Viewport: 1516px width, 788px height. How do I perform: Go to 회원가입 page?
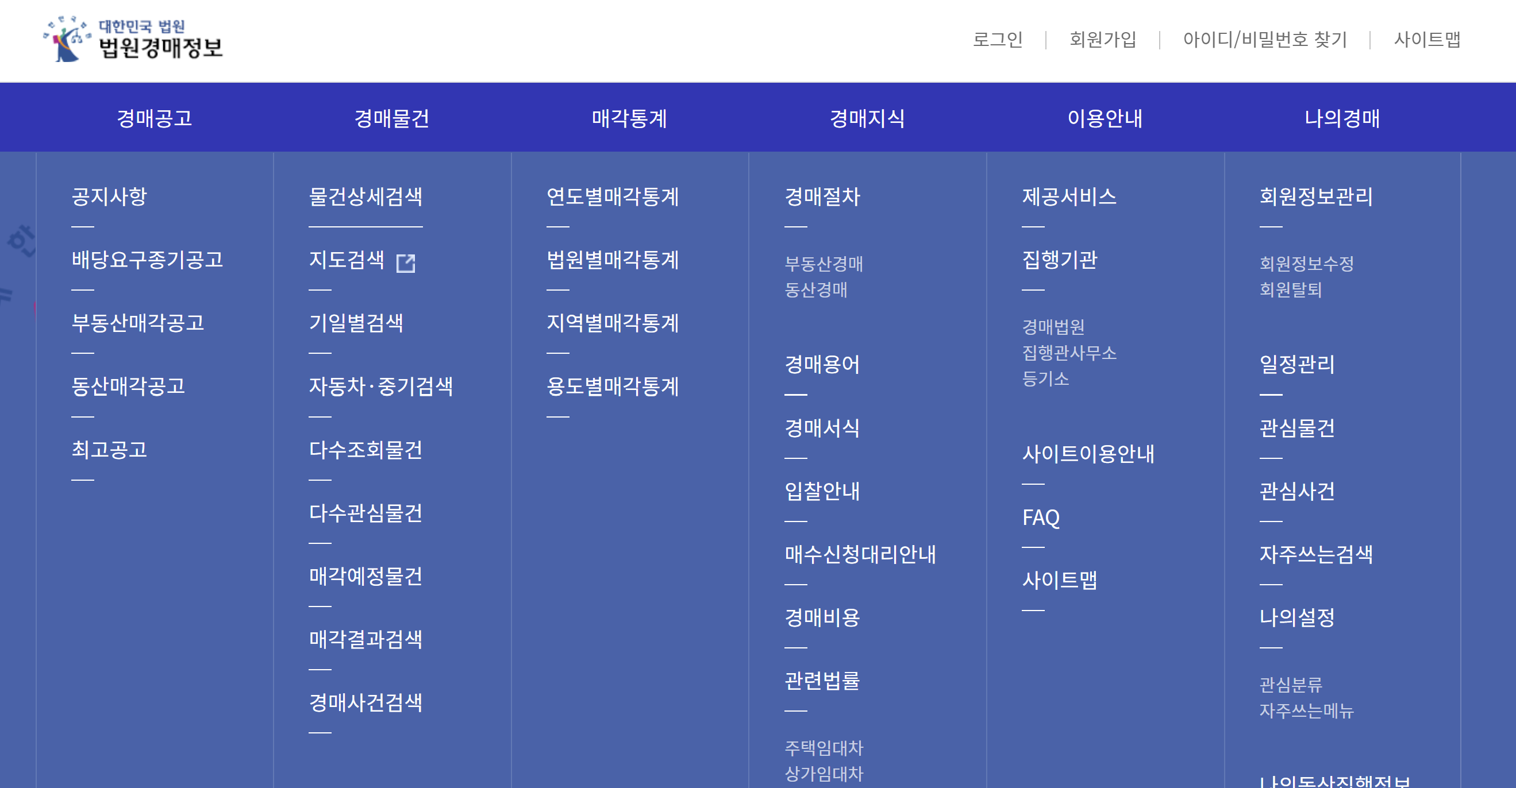tap(1102, 40)
